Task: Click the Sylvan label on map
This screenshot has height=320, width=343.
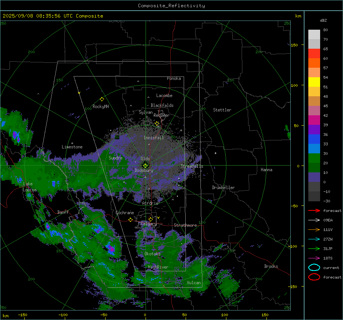Action: pos(146,112)
